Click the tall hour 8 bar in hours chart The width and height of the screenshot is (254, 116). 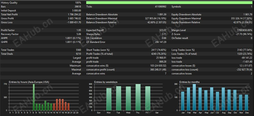(x=34, y=97)
